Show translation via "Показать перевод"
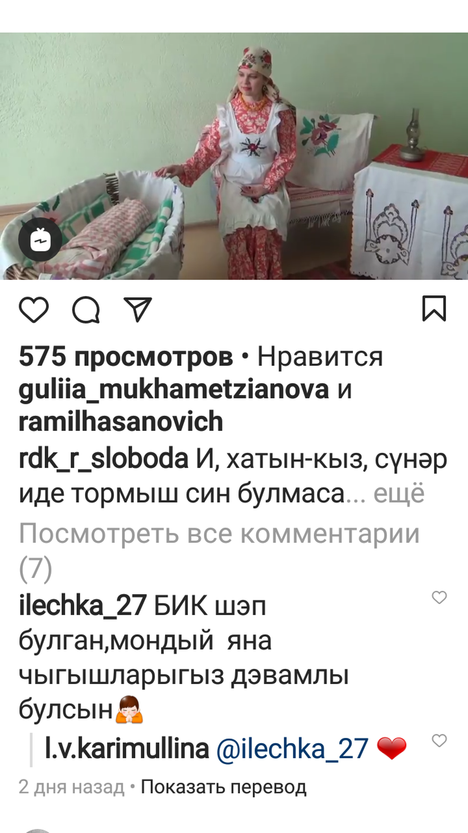Viewport: 468px width, 833px height. 223,787
